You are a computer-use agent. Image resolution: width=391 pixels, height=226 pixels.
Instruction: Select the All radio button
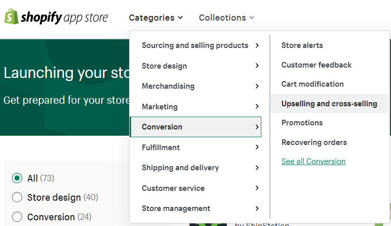click(x=17, y=178)
